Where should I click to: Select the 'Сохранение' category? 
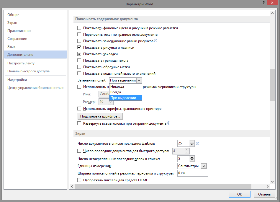(35, 39)
